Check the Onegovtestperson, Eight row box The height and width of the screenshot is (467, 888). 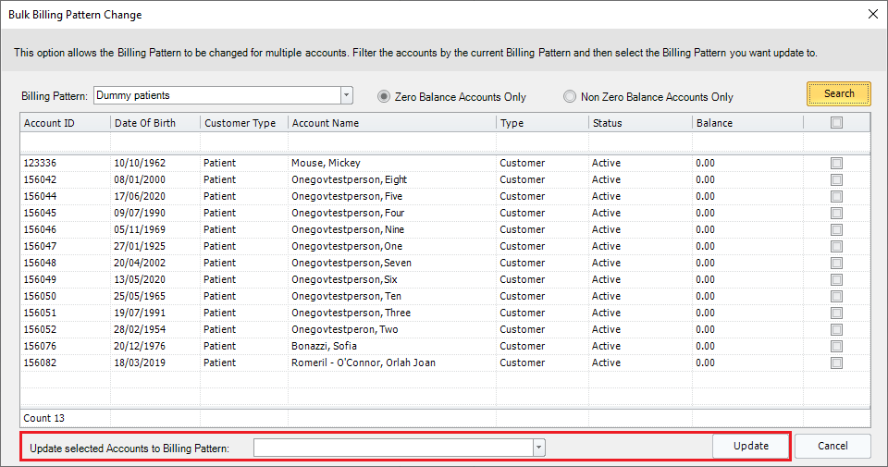click(x=836, y=179)
